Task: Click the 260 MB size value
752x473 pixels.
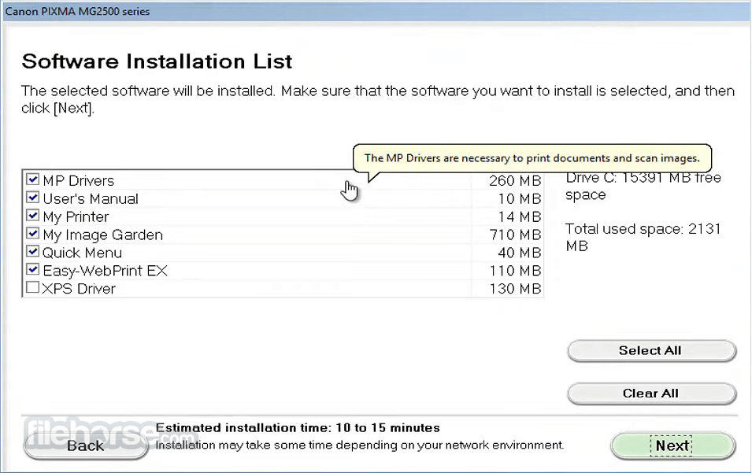Action: 515,181
